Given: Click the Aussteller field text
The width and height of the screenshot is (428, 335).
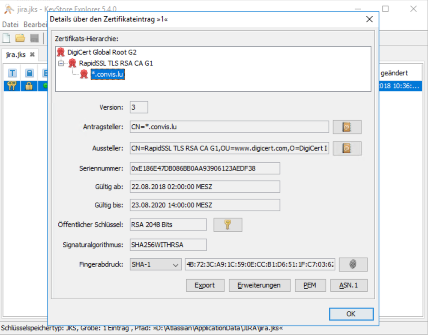Looking at the screenshot, I should (229, 148).
